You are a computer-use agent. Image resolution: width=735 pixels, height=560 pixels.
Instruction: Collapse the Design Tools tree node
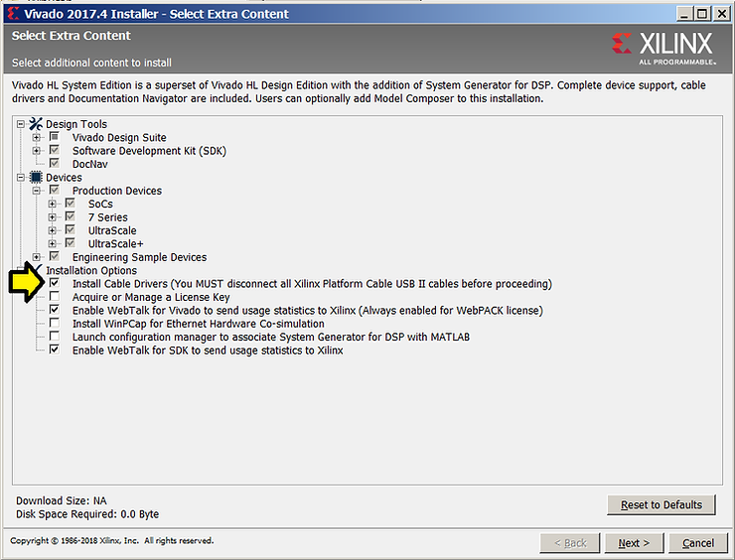click(x=21, y=124)
